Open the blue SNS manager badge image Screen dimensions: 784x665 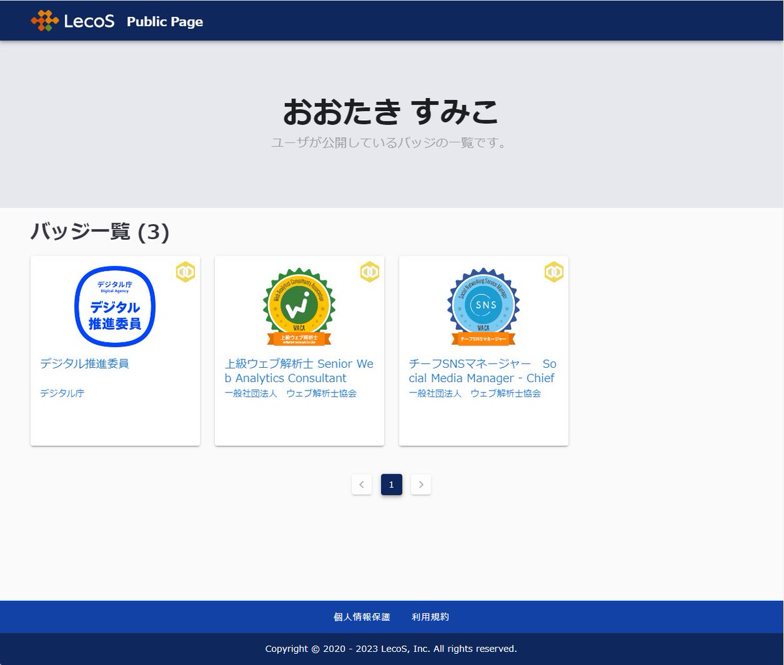pyautogui.click(x=483, y=306)
